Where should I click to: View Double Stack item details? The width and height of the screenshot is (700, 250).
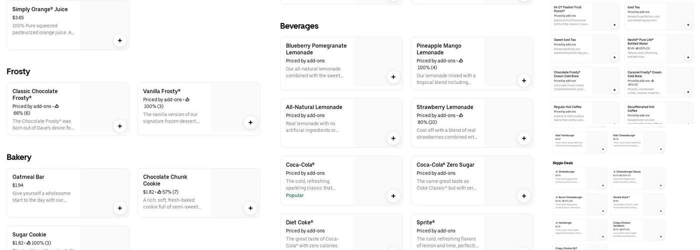(x=630, y=202)
